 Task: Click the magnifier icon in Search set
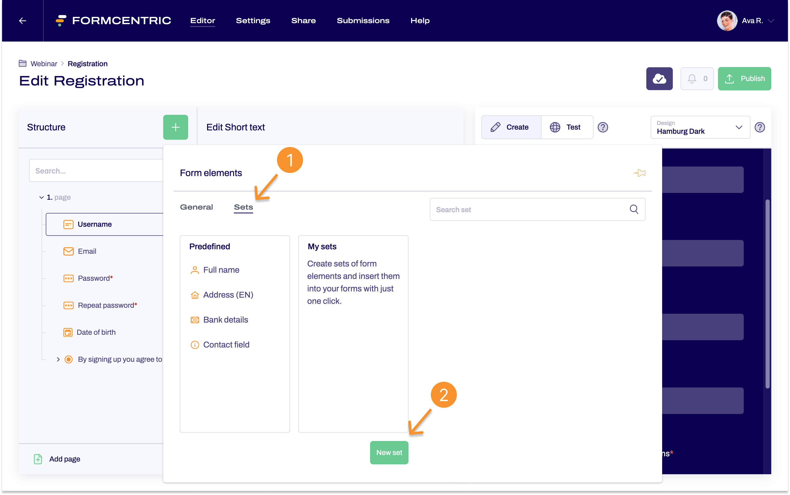(x=634, y=209)
